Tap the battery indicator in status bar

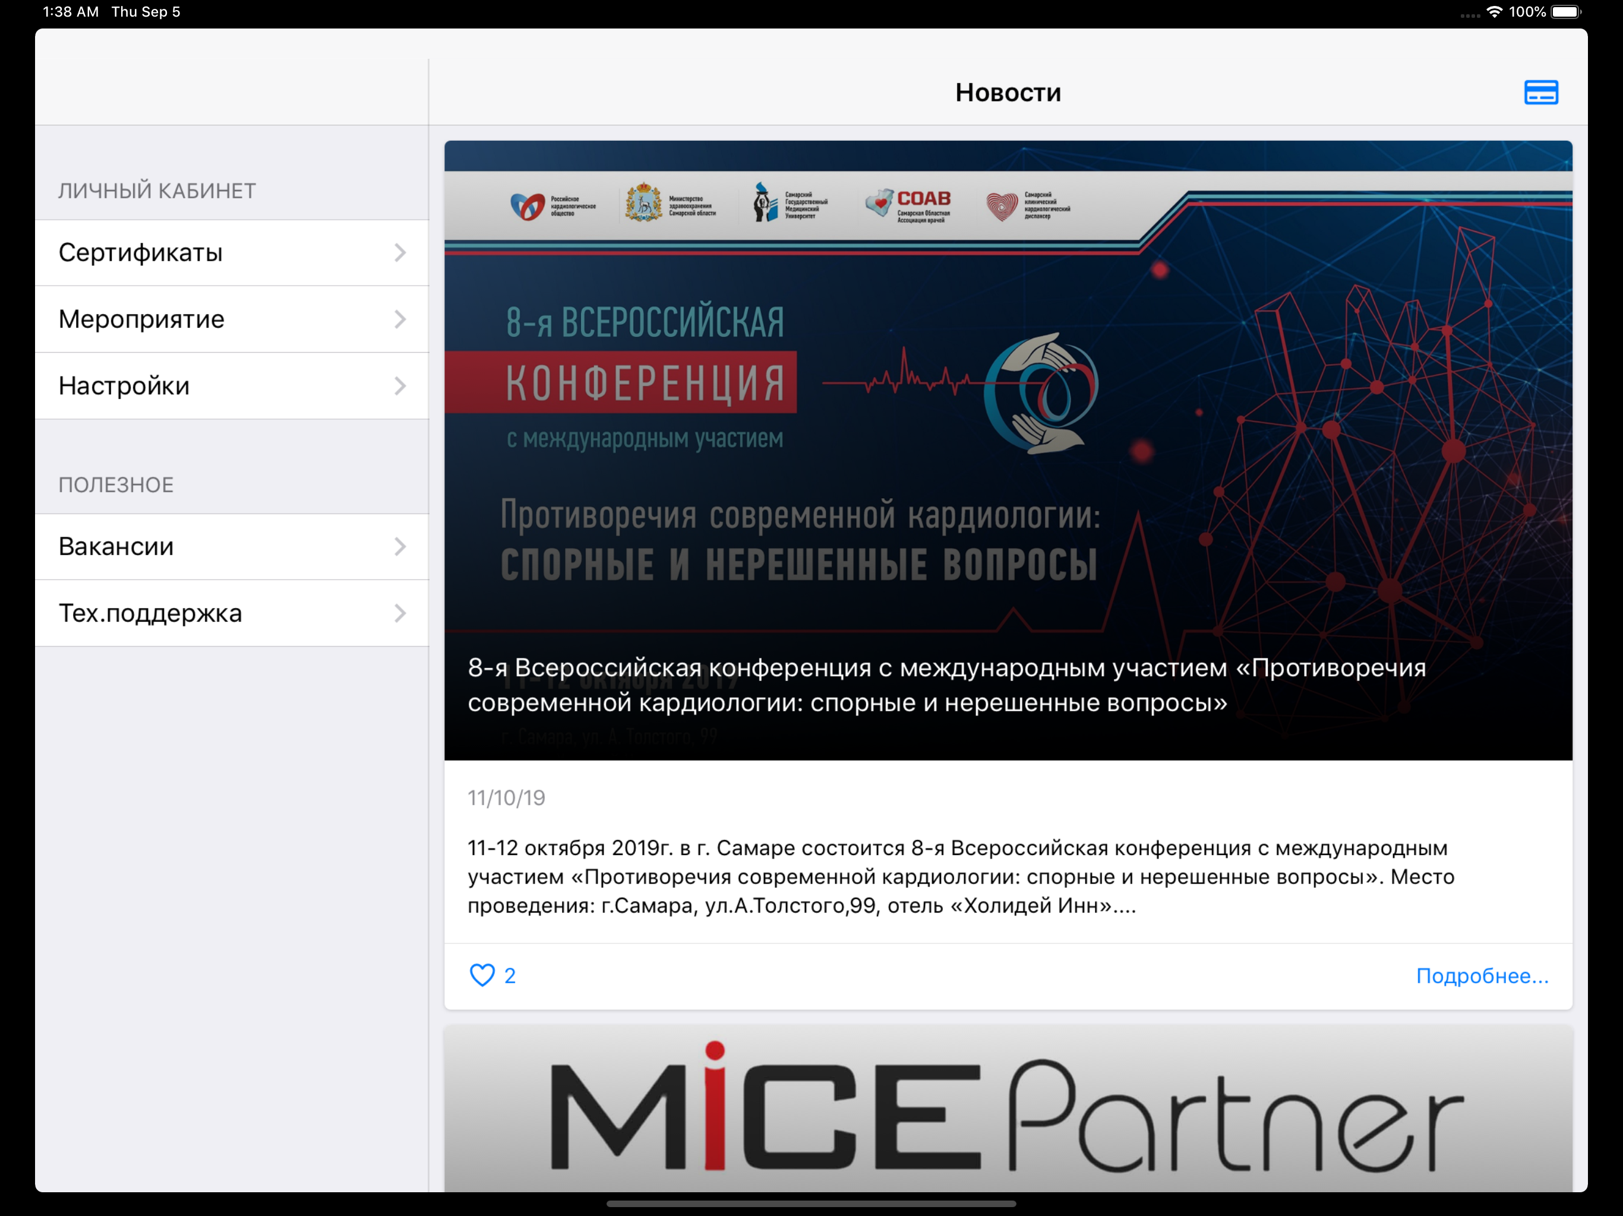(x=1566, y=12)
